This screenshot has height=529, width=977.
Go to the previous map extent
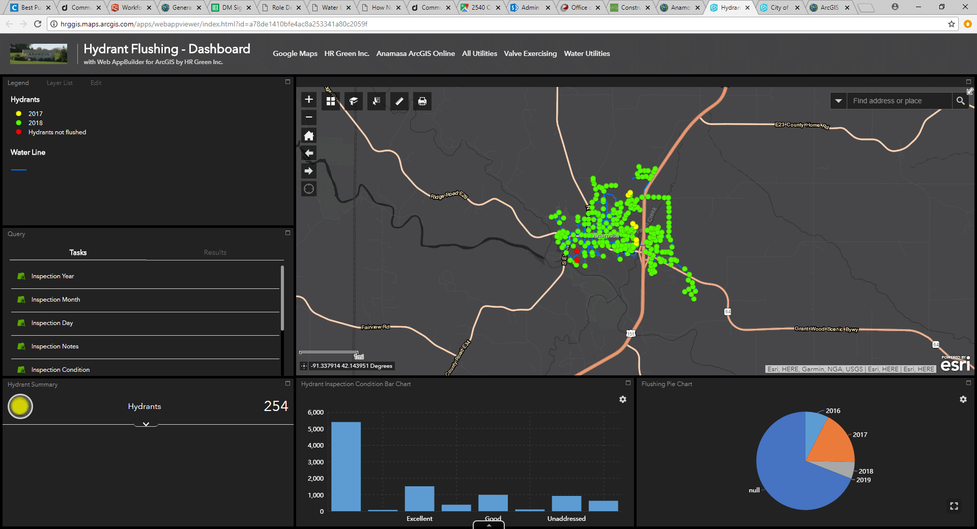pos(309,153)
